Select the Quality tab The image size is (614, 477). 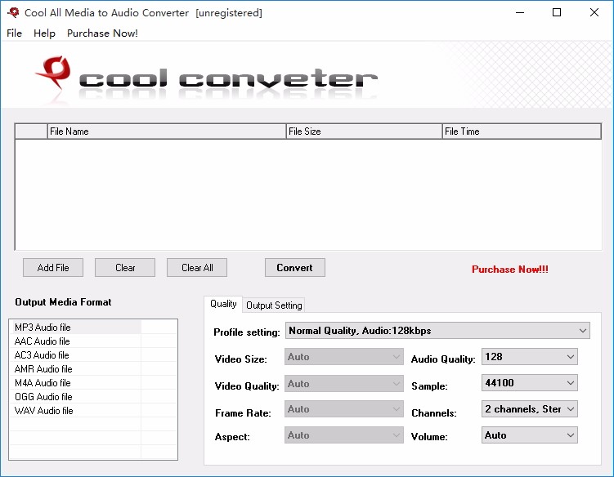coord(223,304)
